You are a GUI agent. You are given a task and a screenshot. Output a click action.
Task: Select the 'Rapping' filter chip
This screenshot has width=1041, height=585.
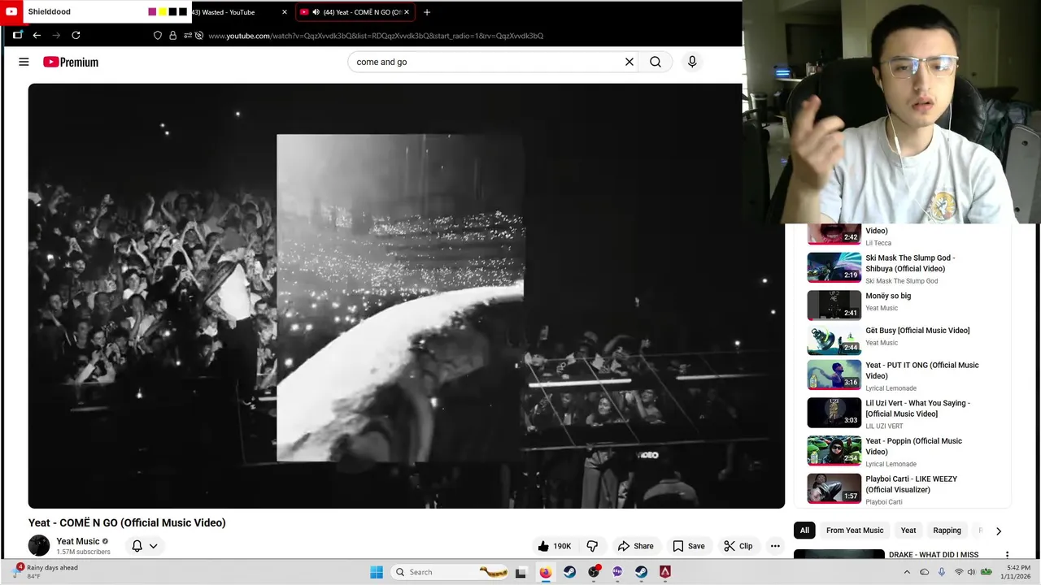coord(947,531)
